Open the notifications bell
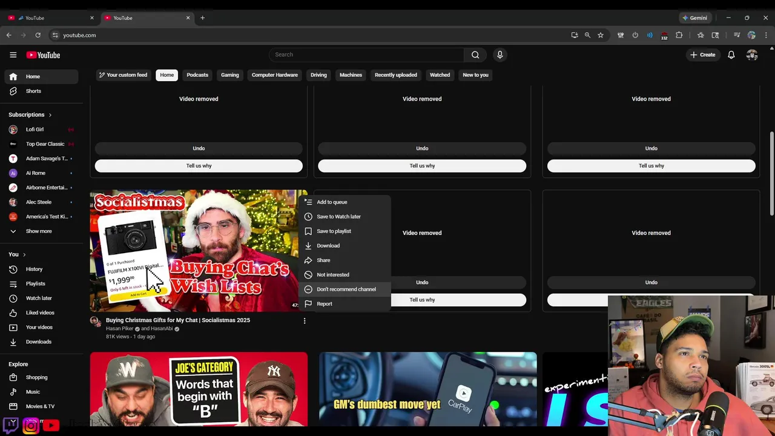 pyautogui.click(x=731, y=54)
